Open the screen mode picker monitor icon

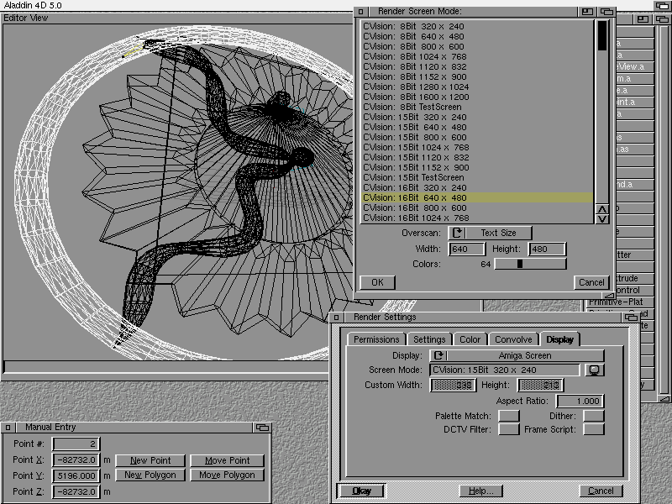click(595, 370)
